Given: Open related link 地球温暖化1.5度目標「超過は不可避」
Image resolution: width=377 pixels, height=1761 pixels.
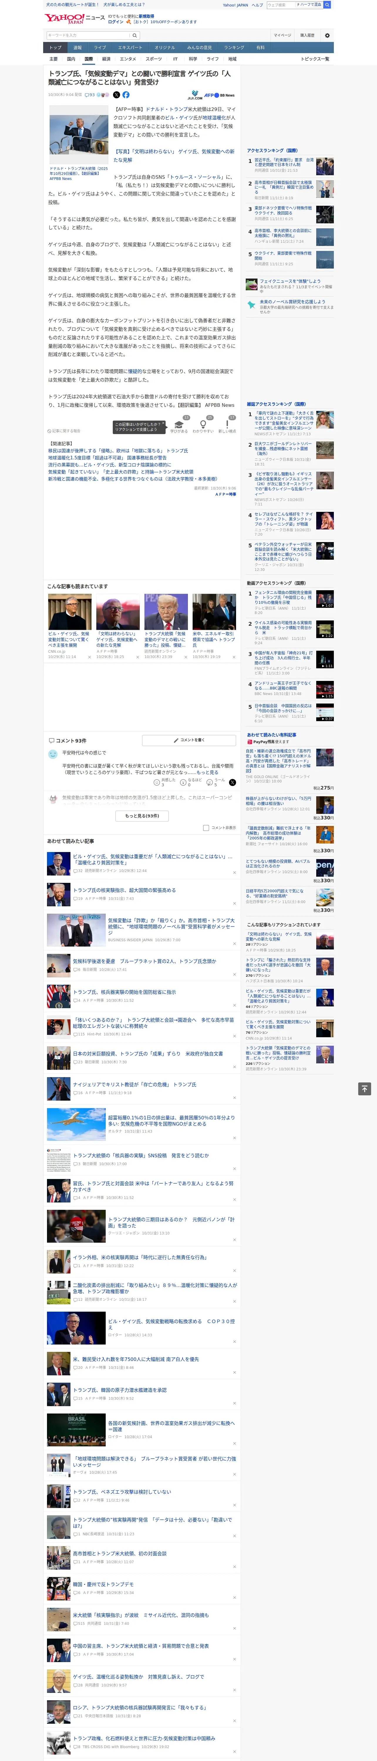Looking at the screenshot, I should (107, 458).
